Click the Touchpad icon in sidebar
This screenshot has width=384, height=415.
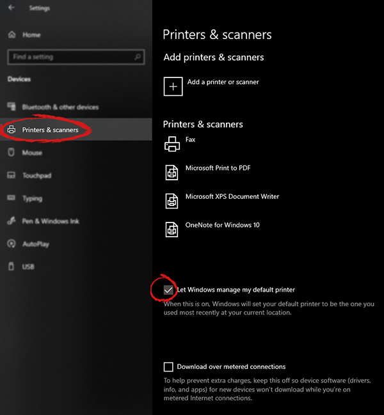pyautogui.click(x=11, y=175)
